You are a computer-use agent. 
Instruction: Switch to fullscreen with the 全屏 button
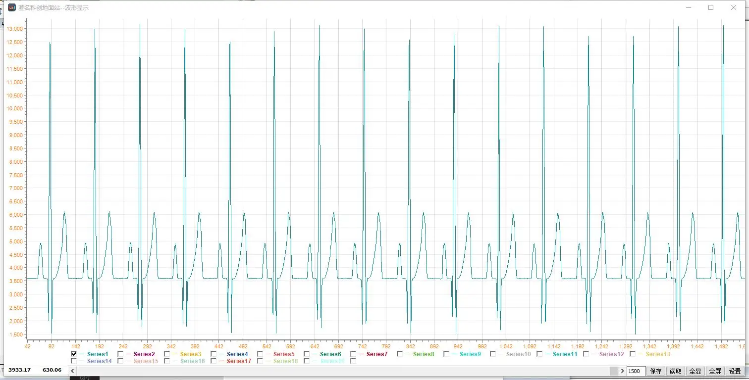(715, 371)
